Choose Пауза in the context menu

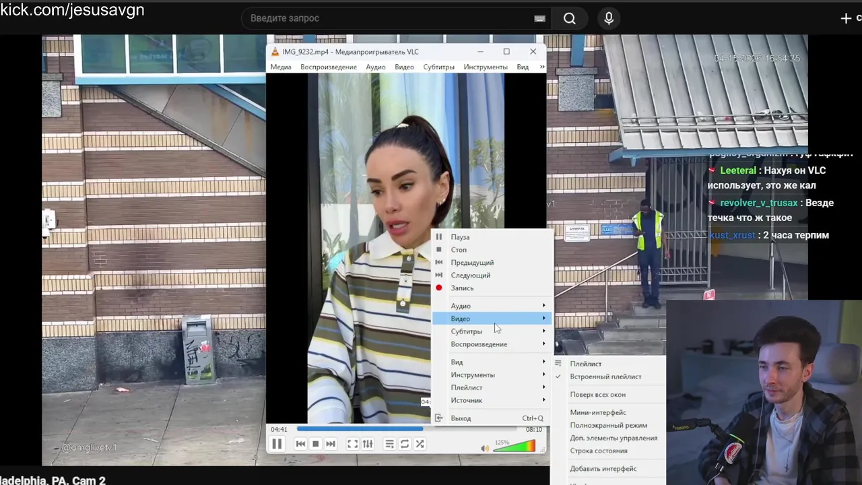(492, 237)
